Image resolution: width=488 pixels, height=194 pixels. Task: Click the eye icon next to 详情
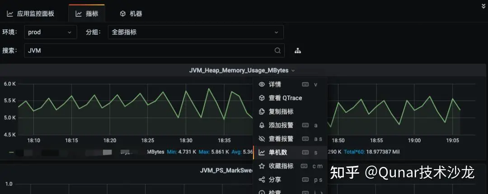(262, 84)
